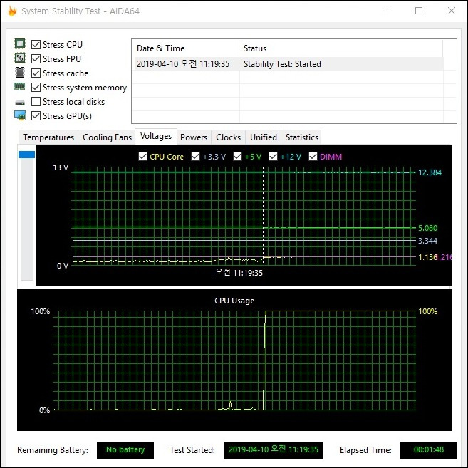Click the disk drive icon beside Stress local disks
This screenshot has height=468, width=468.
pos(20,103)
